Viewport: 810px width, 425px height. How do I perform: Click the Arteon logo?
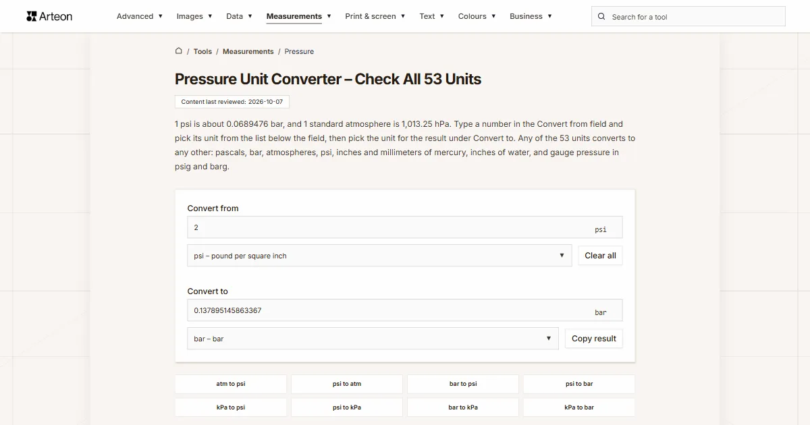point(49,16)
